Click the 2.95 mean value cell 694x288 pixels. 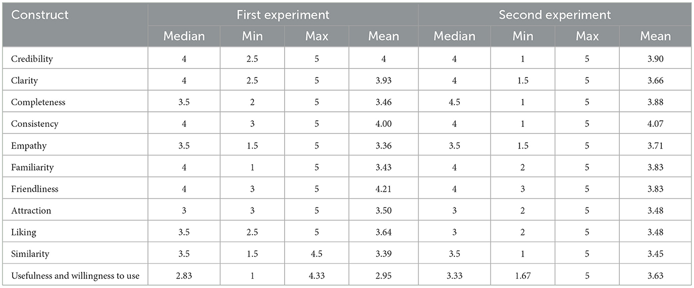tap(384, 275)
